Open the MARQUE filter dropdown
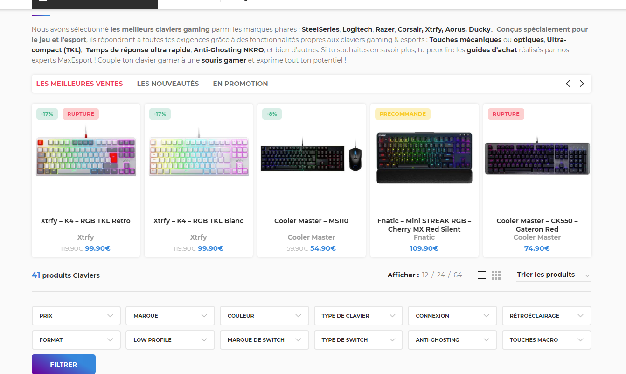626x374 pixels. coord(170,316)
